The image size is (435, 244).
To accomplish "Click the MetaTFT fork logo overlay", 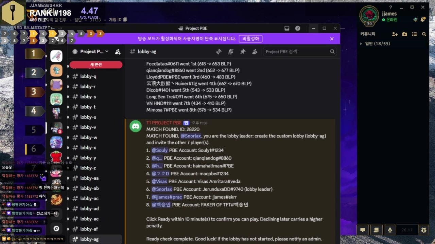I will pos(13,13).
